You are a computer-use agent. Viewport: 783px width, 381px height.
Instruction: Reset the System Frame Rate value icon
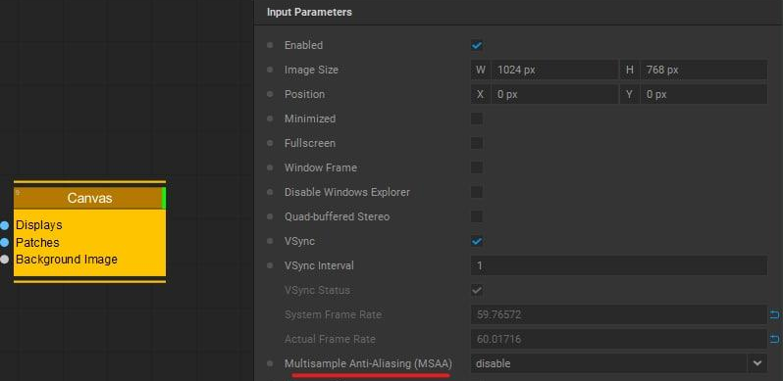(x=774, y=314)
